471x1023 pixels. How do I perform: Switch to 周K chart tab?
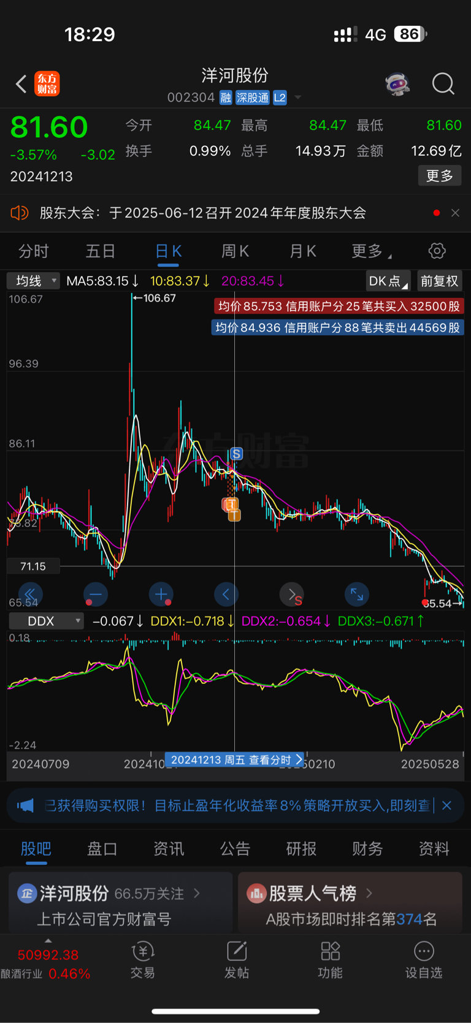pos(235,251)
